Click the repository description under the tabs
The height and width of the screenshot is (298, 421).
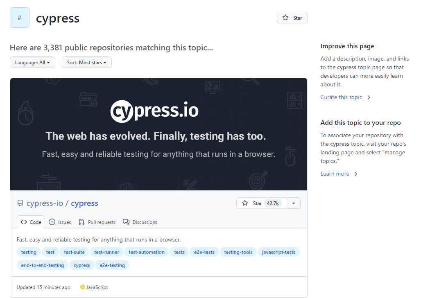click(x=99, y=239)
